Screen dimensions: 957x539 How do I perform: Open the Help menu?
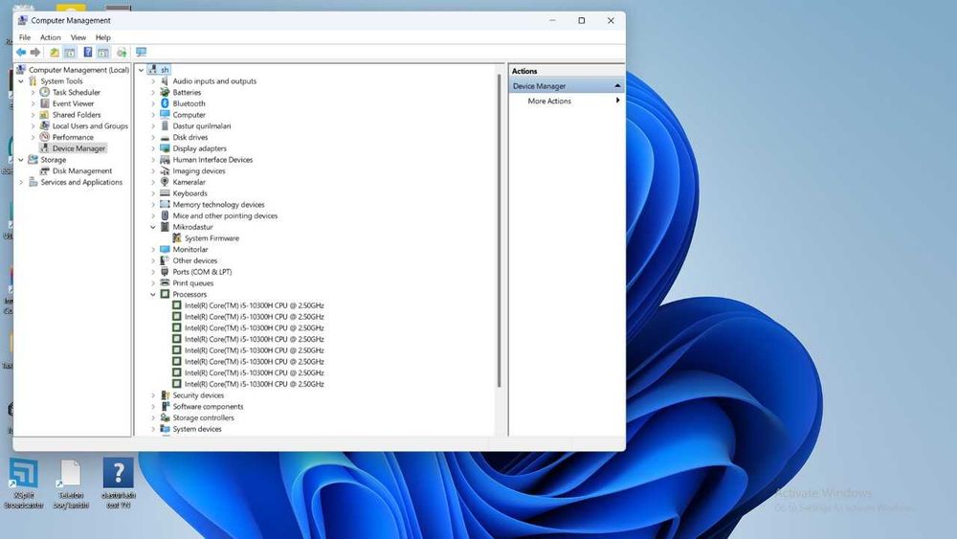click(x=103, y=37)
